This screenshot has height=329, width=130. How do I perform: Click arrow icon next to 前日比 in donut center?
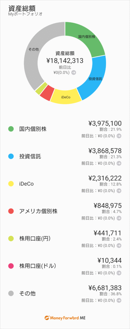click(74, 73)
